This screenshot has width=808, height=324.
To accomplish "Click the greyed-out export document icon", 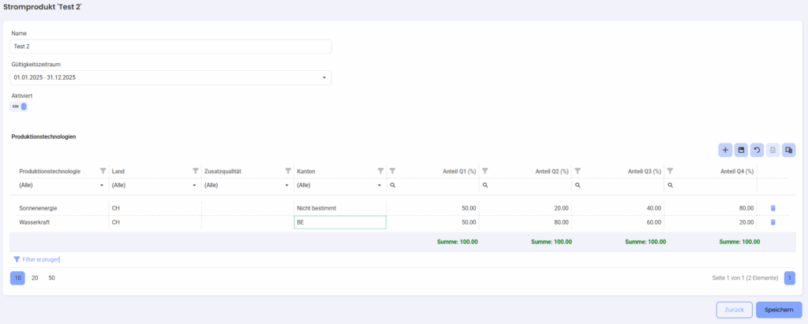I will (x=773, y=150).
